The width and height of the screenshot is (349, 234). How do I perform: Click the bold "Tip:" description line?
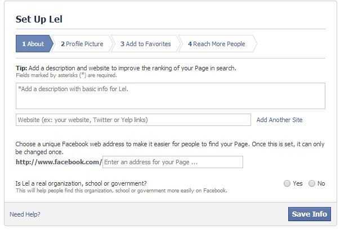click(126, 68)
